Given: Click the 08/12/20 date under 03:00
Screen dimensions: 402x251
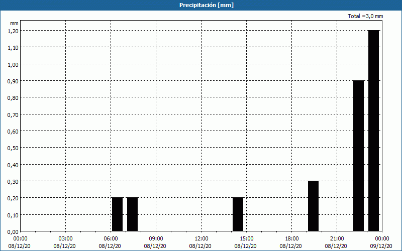Looking at the screenshot, I should pos(65,246).
